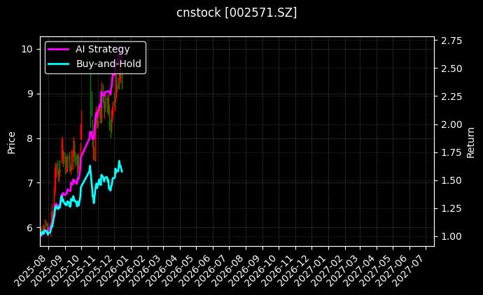Click the right end of the cyan Buy-and-Hold line

point(122,171)
